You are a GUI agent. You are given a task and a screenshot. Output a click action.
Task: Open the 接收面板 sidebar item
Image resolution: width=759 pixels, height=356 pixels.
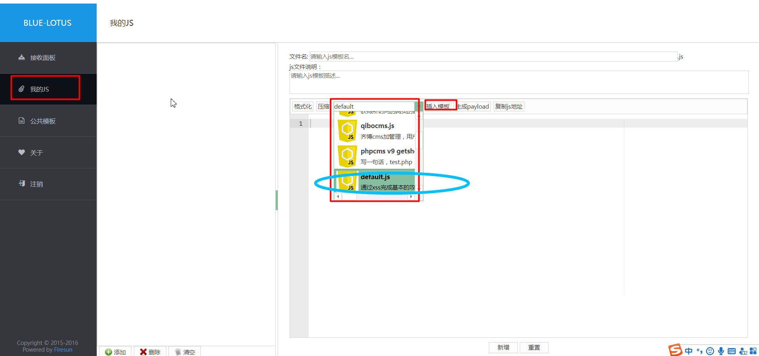click(48, 57)
